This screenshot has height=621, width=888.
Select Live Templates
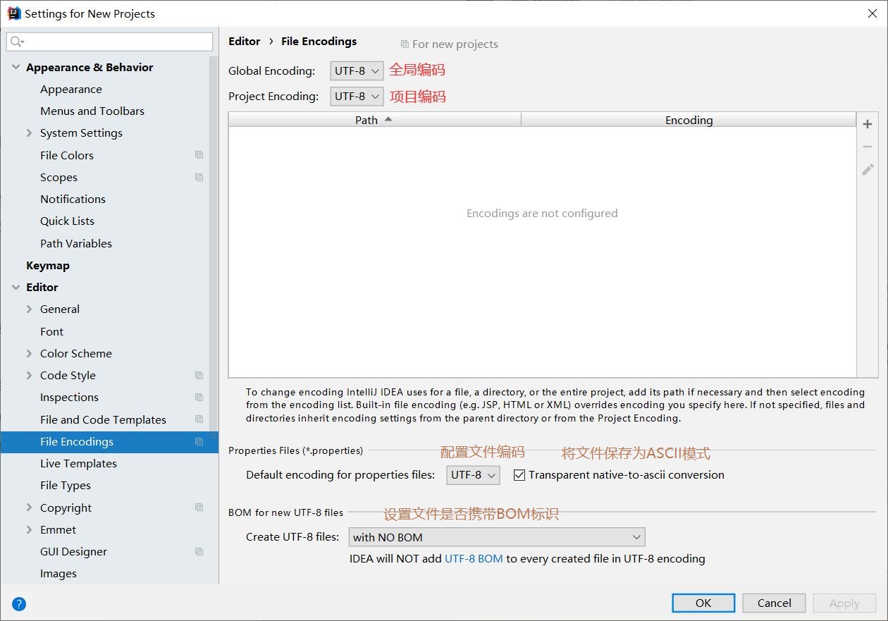[78, 463]
